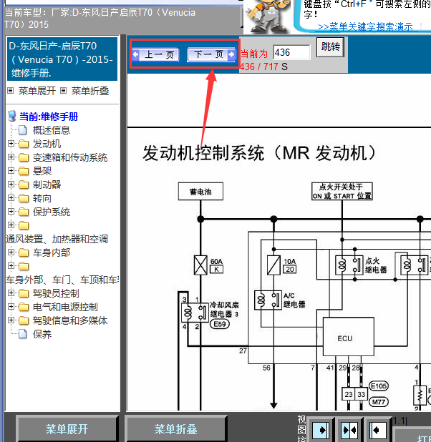Click 菜单展开 text link in sidebar header
This screenshot has height=442, width=431.
[x=37, y=91]
